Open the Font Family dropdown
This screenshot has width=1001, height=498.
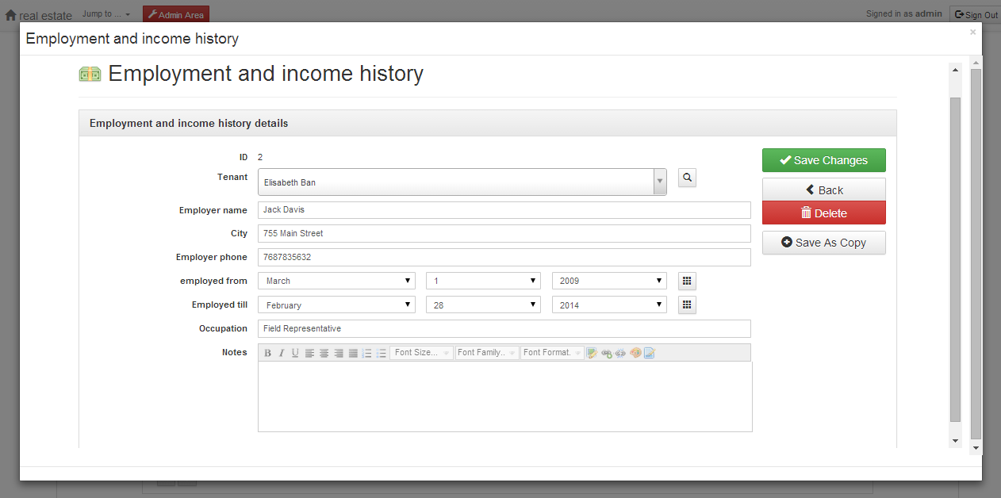point(486,353)
